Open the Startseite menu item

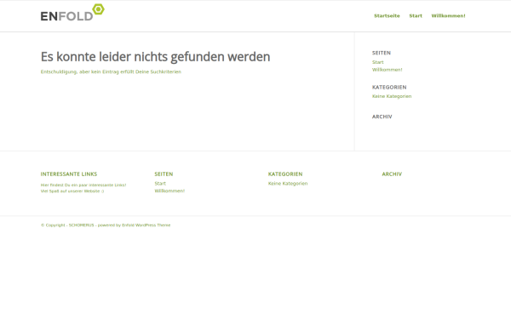point(387,15)
